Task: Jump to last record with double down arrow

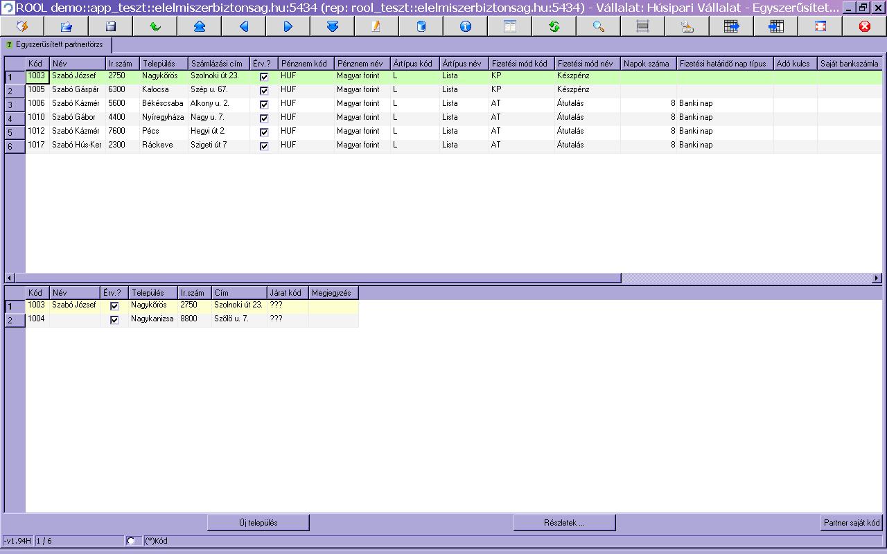Action: 333,26
